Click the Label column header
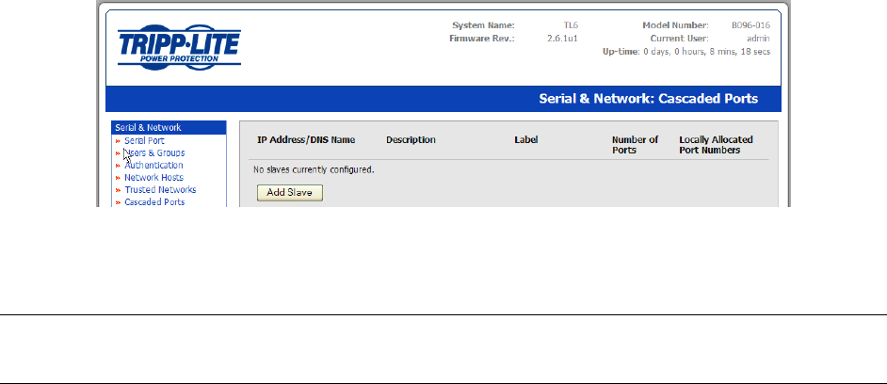 pyautogui.click(x=525, y=139)
